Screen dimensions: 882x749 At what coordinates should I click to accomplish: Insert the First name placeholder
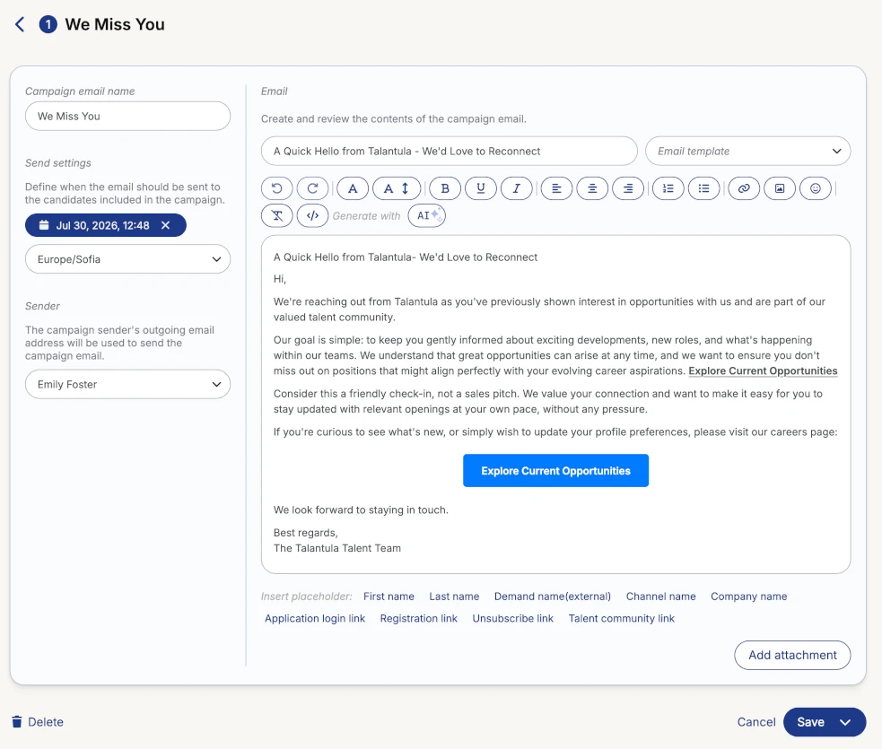[x=389, y=596]
